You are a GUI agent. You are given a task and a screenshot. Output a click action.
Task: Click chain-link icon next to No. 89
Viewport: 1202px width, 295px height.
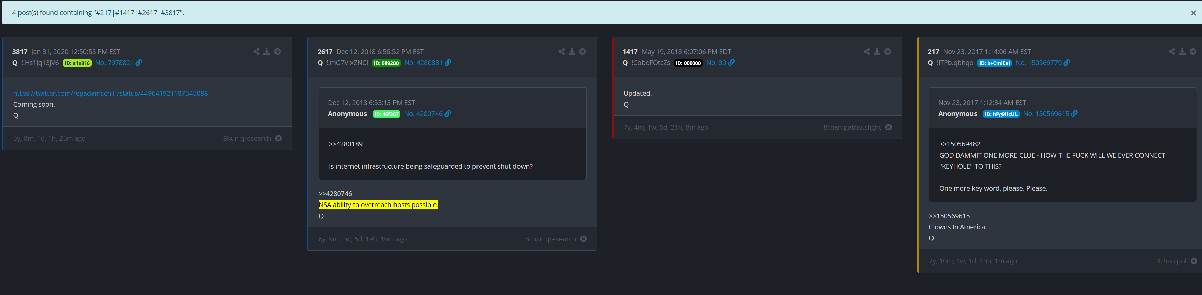731,63
